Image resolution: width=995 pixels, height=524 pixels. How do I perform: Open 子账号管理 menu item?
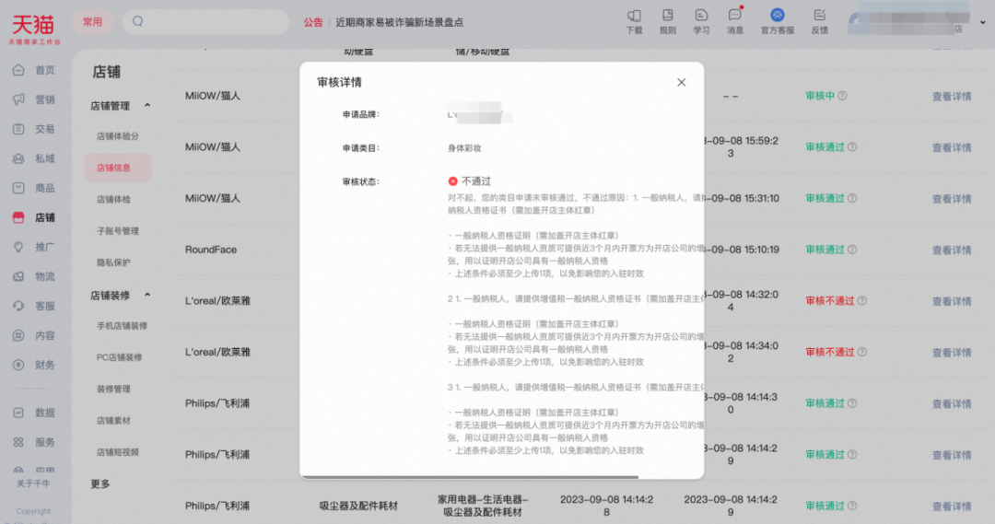coord(118,231)
